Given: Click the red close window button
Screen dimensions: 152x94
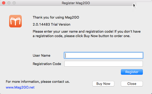Looking at the screenshot, I should 4,3.
